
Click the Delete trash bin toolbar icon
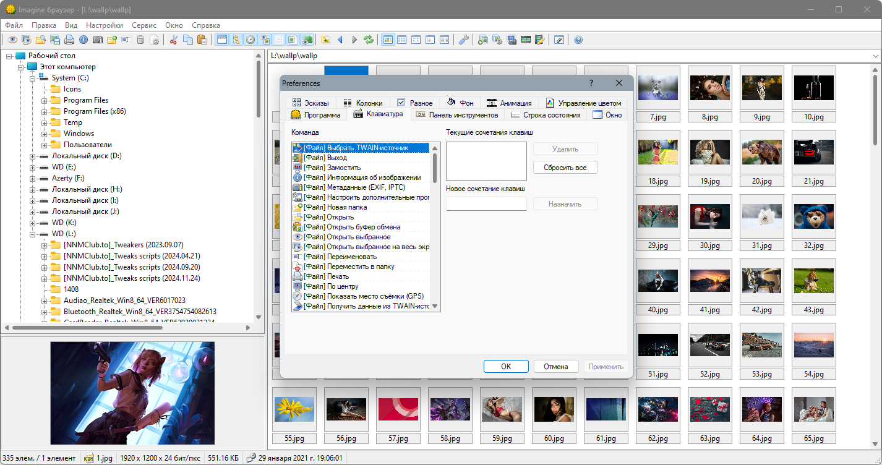tap(140, 40)
